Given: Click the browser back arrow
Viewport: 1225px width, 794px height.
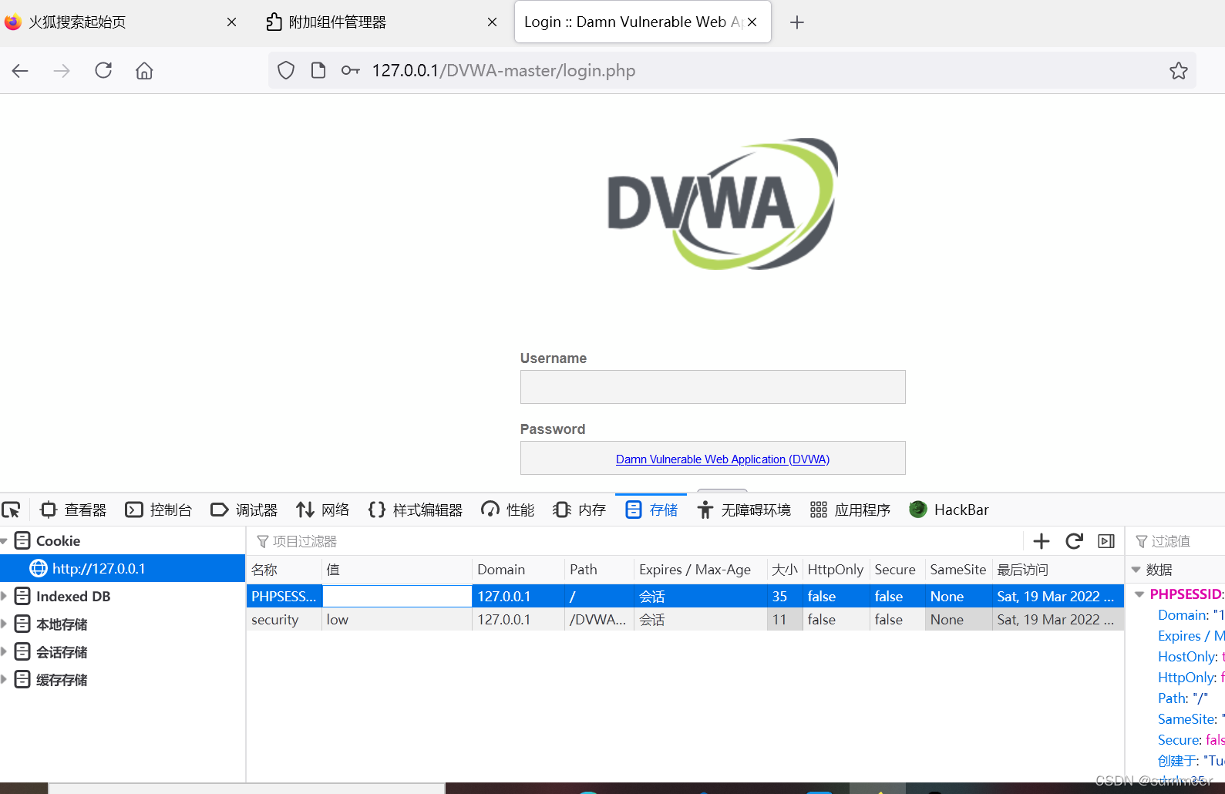Looking at the screenshot, I should (20, 71).
